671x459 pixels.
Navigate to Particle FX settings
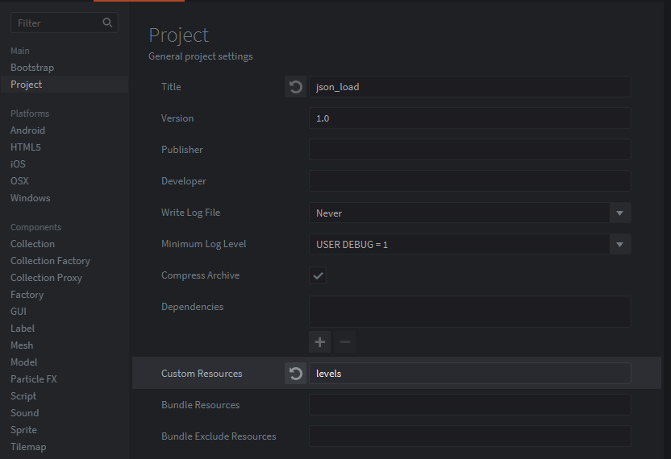33,379
